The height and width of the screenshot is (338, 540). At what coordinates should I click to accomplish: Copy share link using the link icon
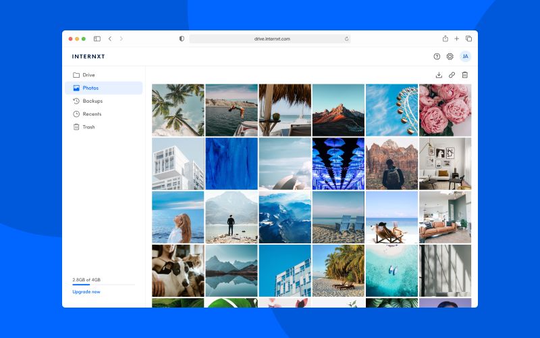[x=452, y=75]
